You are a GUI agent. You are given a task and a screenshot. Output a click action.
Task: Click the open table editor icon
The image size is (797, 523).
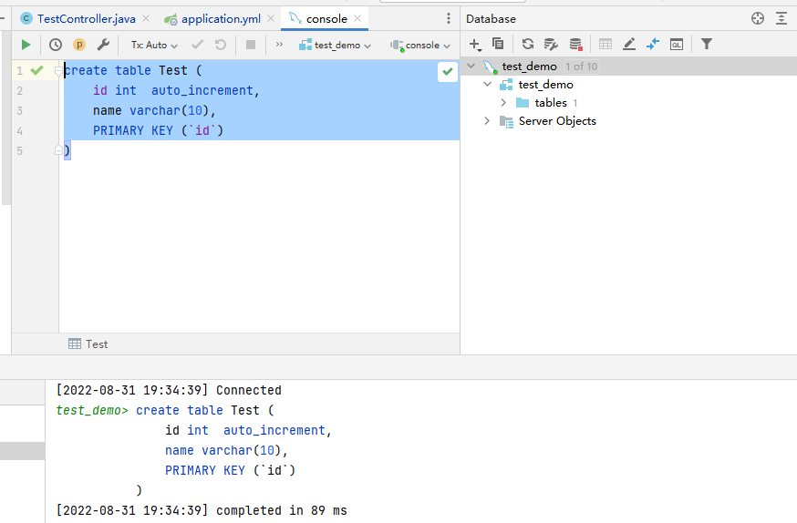click(605, 44)
